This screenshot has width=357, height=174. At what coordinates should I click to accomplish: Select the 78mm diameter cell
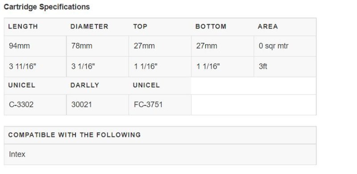click(x=98, y=46)
